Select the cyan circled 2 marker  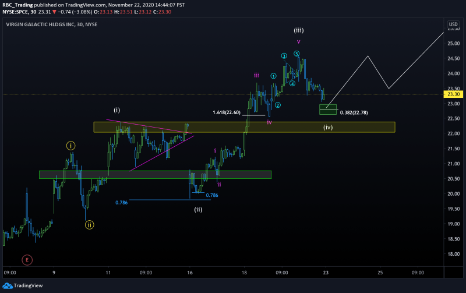point(278,105)
